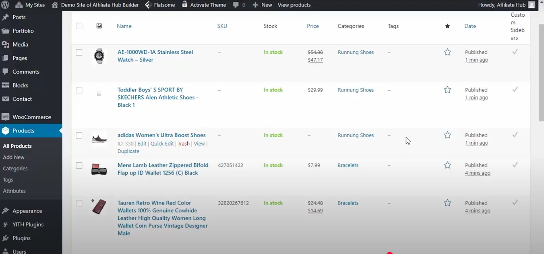544x254 pixels.
Task: Click View under adidas Ultra Boost
Action: click(199, 144)
